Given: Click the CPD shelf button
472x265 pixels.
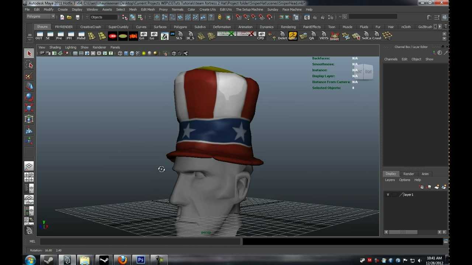Looking at the screenshot, I should pyautogui.click(x=261, y=36).
